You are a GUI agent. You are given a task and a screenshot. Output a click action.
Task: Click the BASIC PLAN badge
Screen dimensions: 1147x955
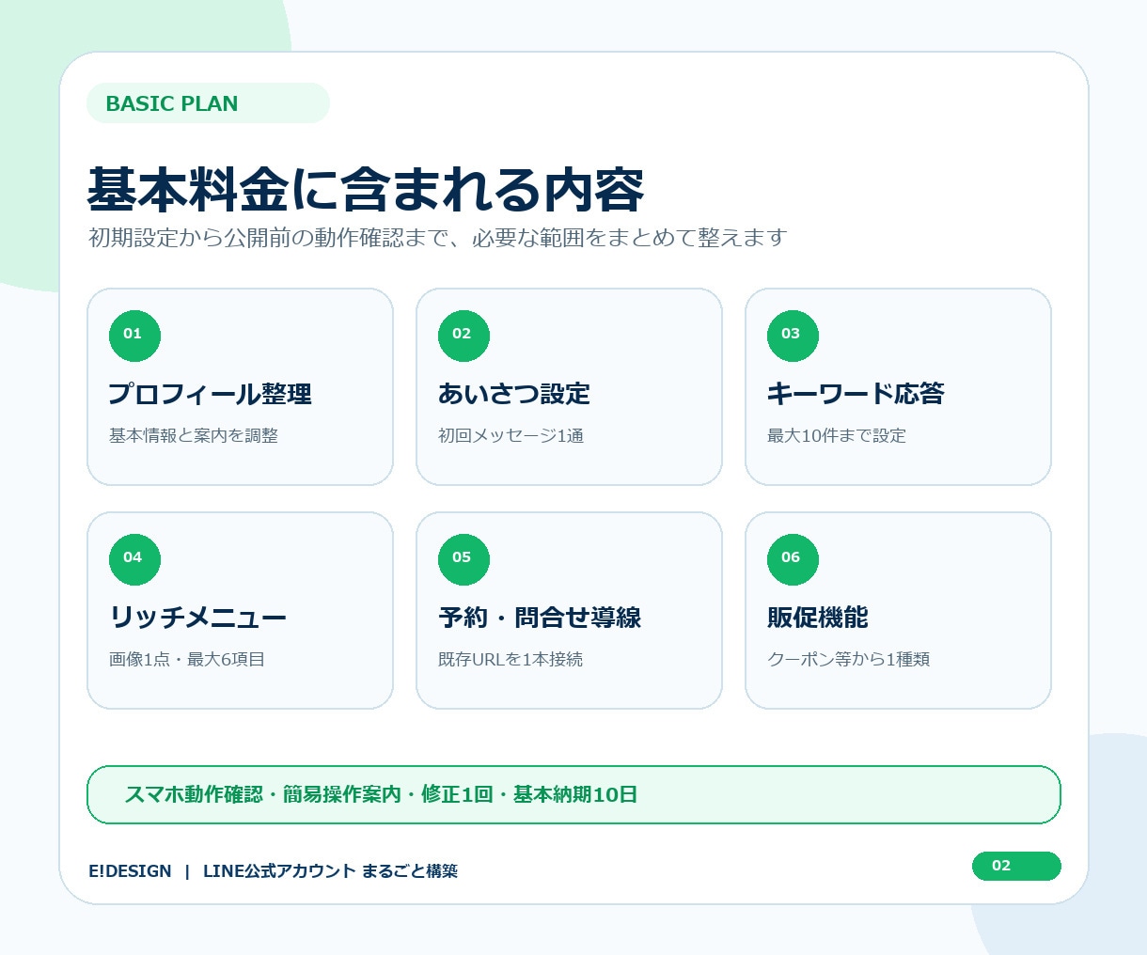[x=208, y=103]
